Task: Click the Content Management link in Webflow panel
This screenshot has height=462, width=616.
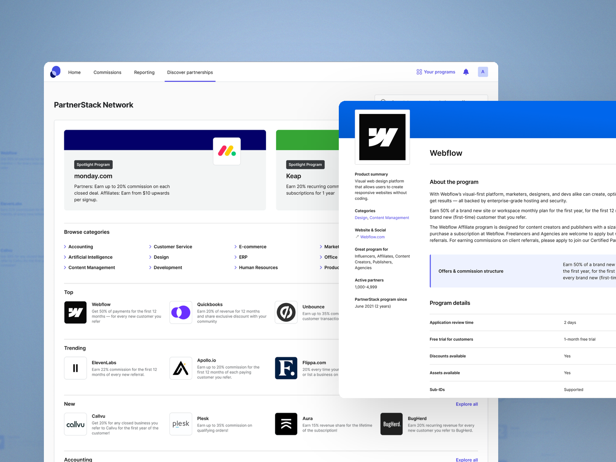Action: (389, 218)
